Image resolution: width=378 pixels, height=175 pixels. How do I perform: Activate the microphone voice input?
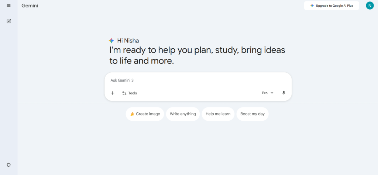[x=284, y=93]
